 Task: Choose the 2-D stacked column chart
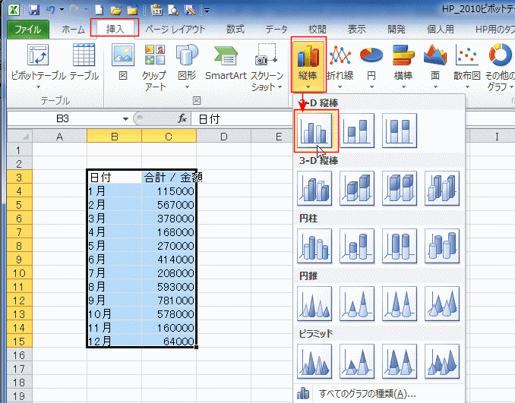[x=358, y=131]
